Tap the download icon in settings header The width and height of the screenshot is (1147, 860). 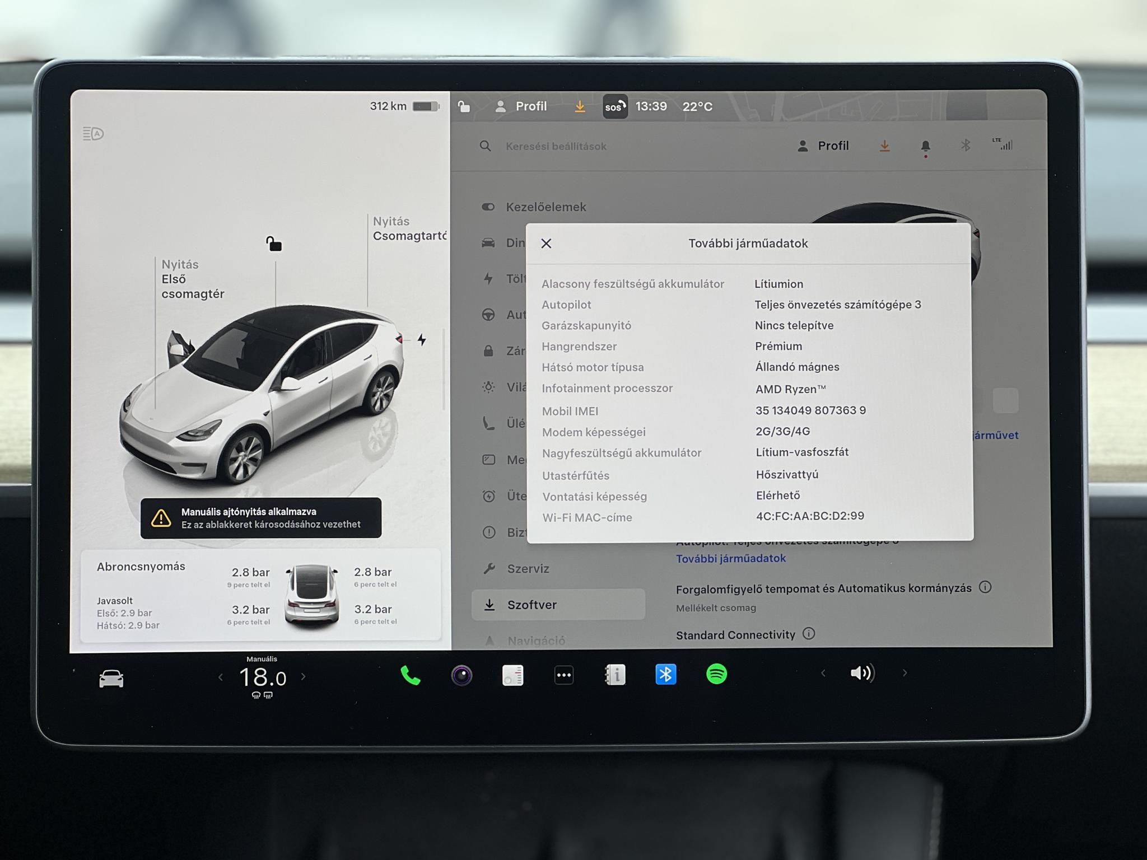884,146
